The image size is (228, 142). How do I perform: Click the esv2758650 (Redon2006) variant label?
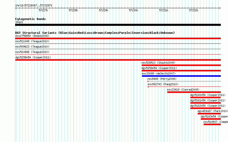pos(32,36)
